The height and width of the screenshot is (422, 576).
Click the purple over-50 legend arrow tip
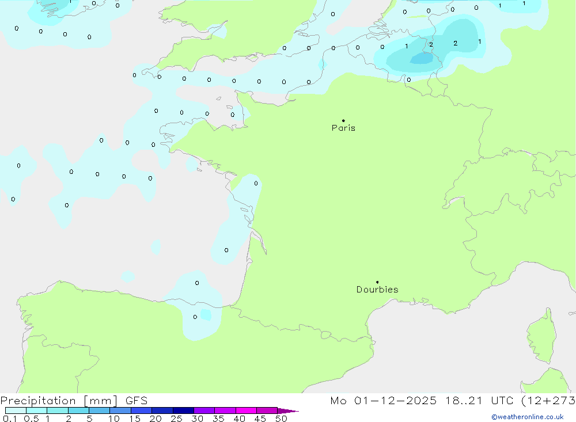(x=288, y=411)
